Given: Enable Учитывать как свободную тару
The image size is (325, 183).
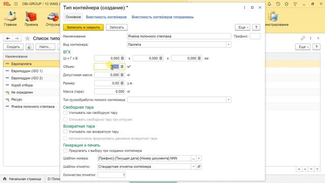Looking at the screenshot, I should click(66, 113).
